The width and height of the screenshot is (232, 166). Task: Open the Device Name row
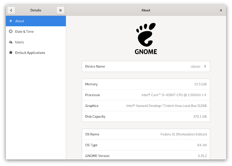(146, 66)
